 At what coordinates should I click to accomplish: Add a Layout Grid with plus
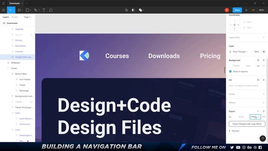[263, 37]
